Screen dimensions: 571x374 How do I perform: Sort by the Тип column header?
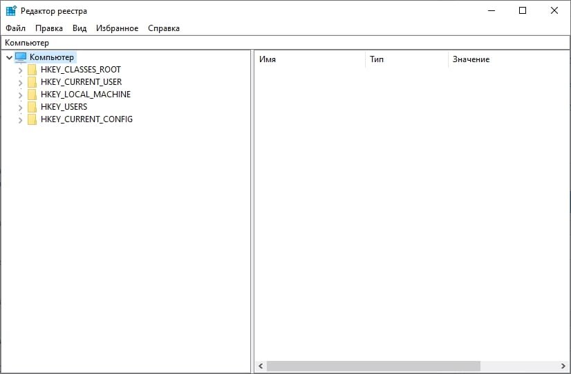[406, 59]
